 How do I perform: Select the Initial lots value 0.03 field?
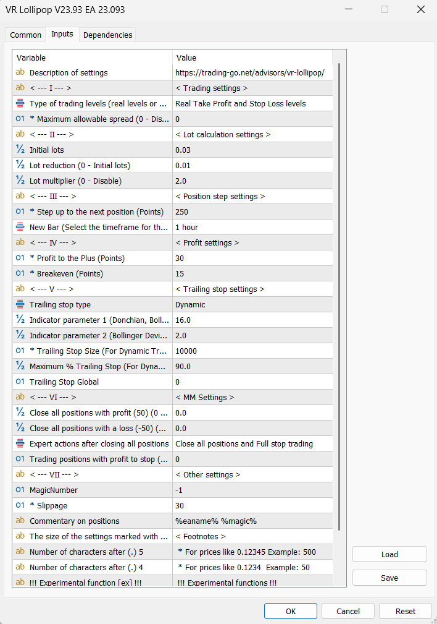pos(252,150)
